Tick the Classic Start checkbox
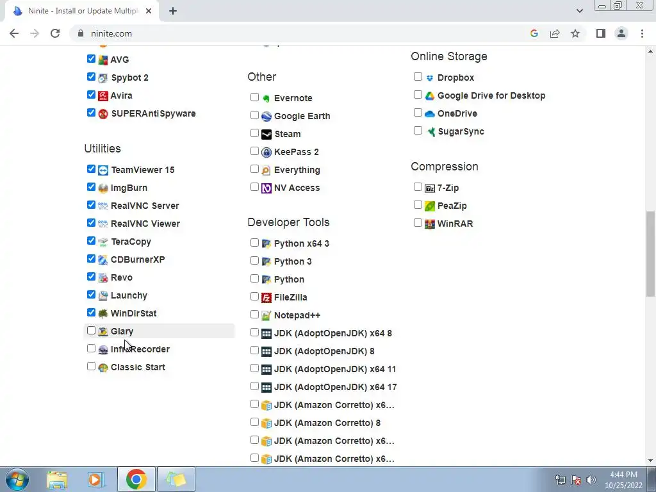Screen dimensions: 656x492 (x=91, y=366)
